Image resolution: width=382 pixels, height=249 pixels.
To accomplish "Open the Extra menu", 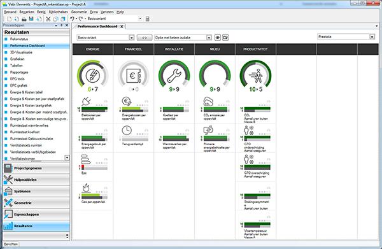I will pos(94,11).
